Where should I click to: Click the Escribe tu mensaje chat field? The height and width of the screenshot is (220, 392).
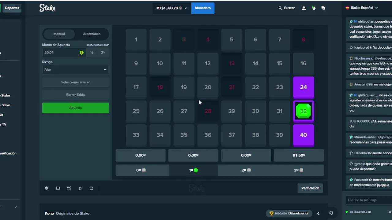pos(368,200)
